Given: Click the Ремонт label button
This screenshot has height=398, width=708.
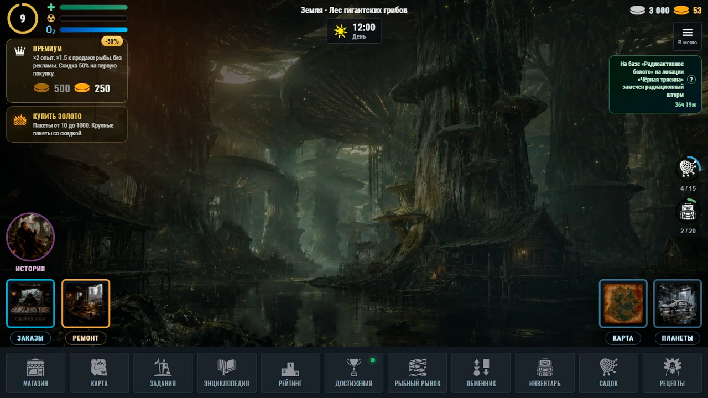Looking at the screenshot, I should point(86,338).
